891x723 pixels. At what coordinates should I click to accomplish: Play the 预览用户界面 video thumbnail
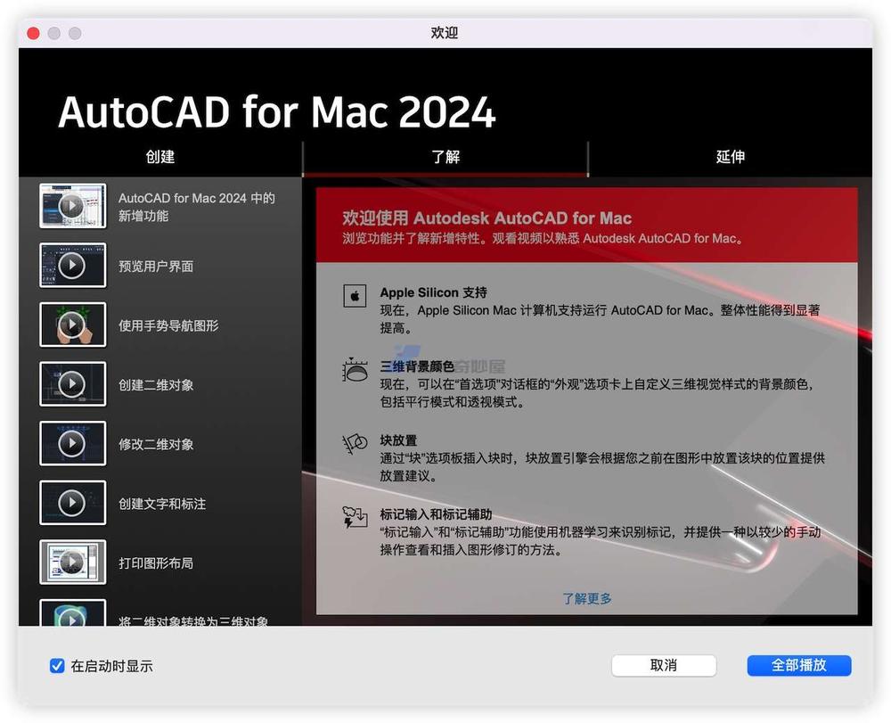point(73,266)
